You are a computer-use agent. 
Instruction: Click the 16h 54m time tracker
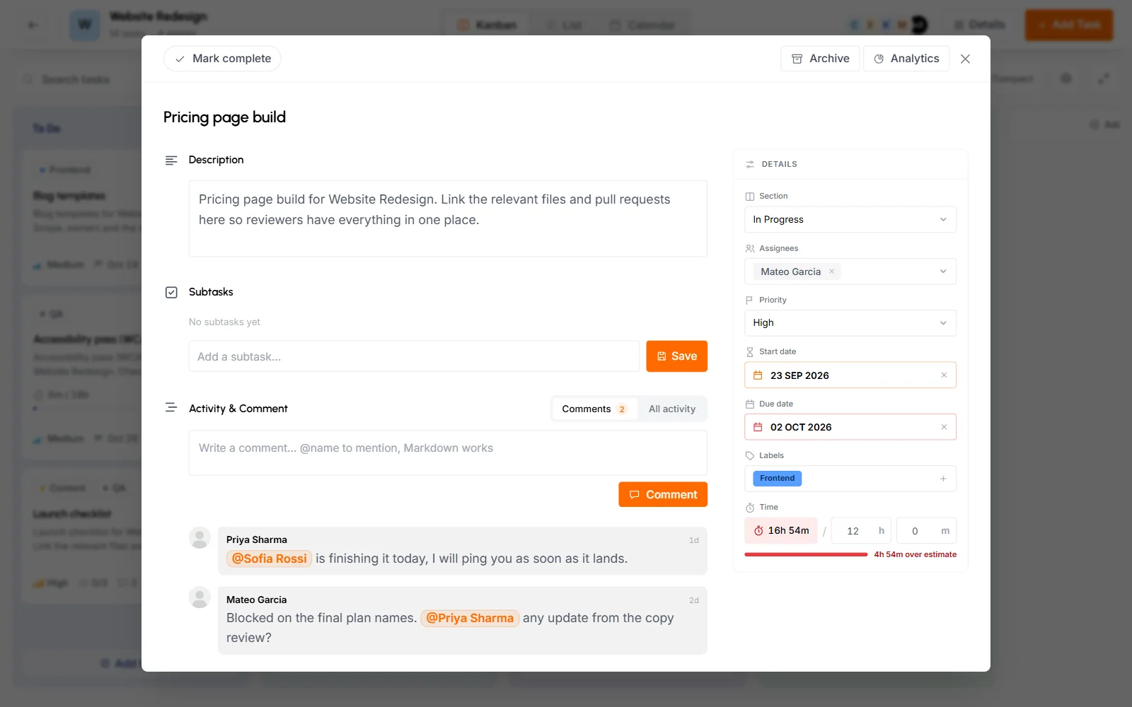781,530
